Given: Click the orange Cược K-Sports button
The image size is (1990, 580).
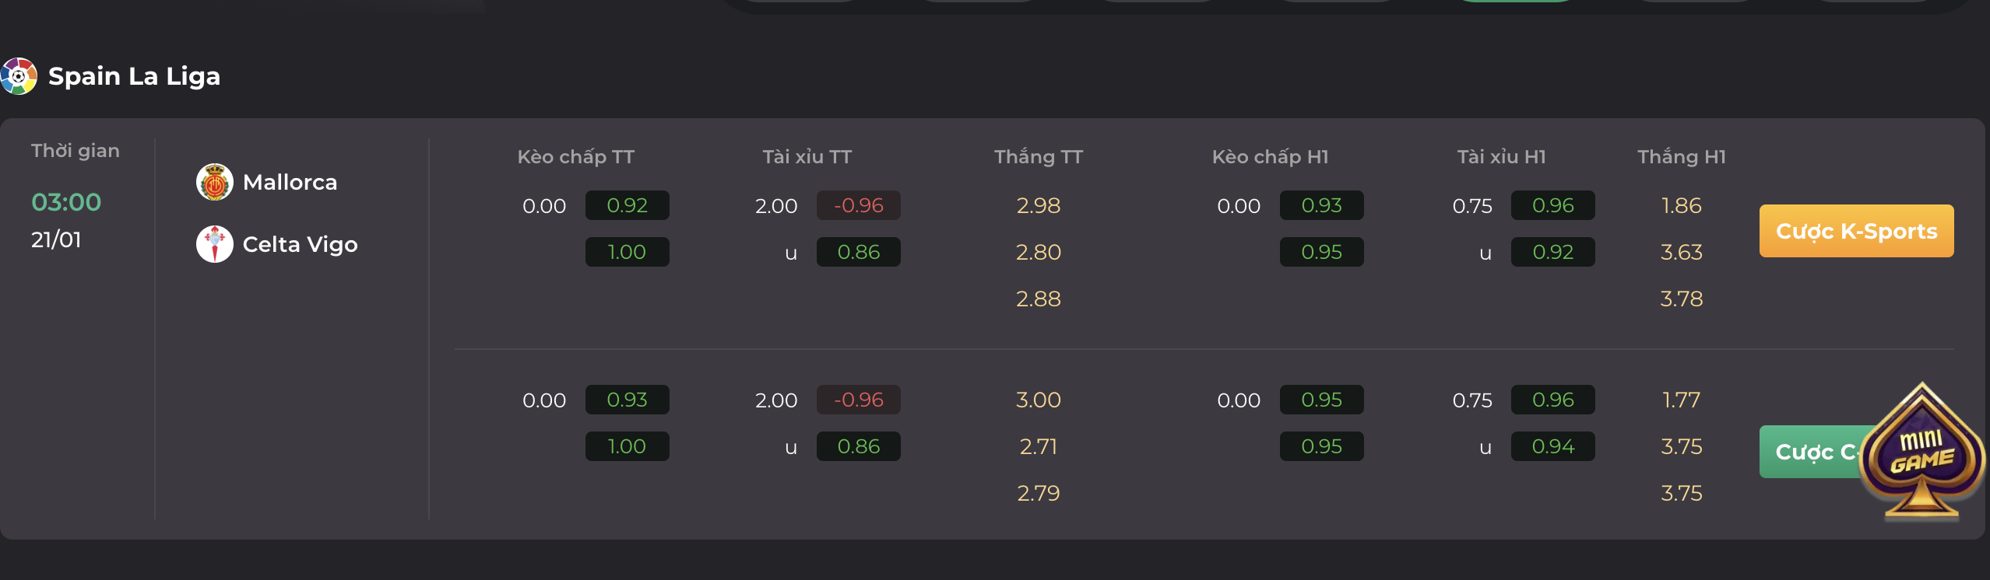Looking at the screenshot, I should 1856,231.
